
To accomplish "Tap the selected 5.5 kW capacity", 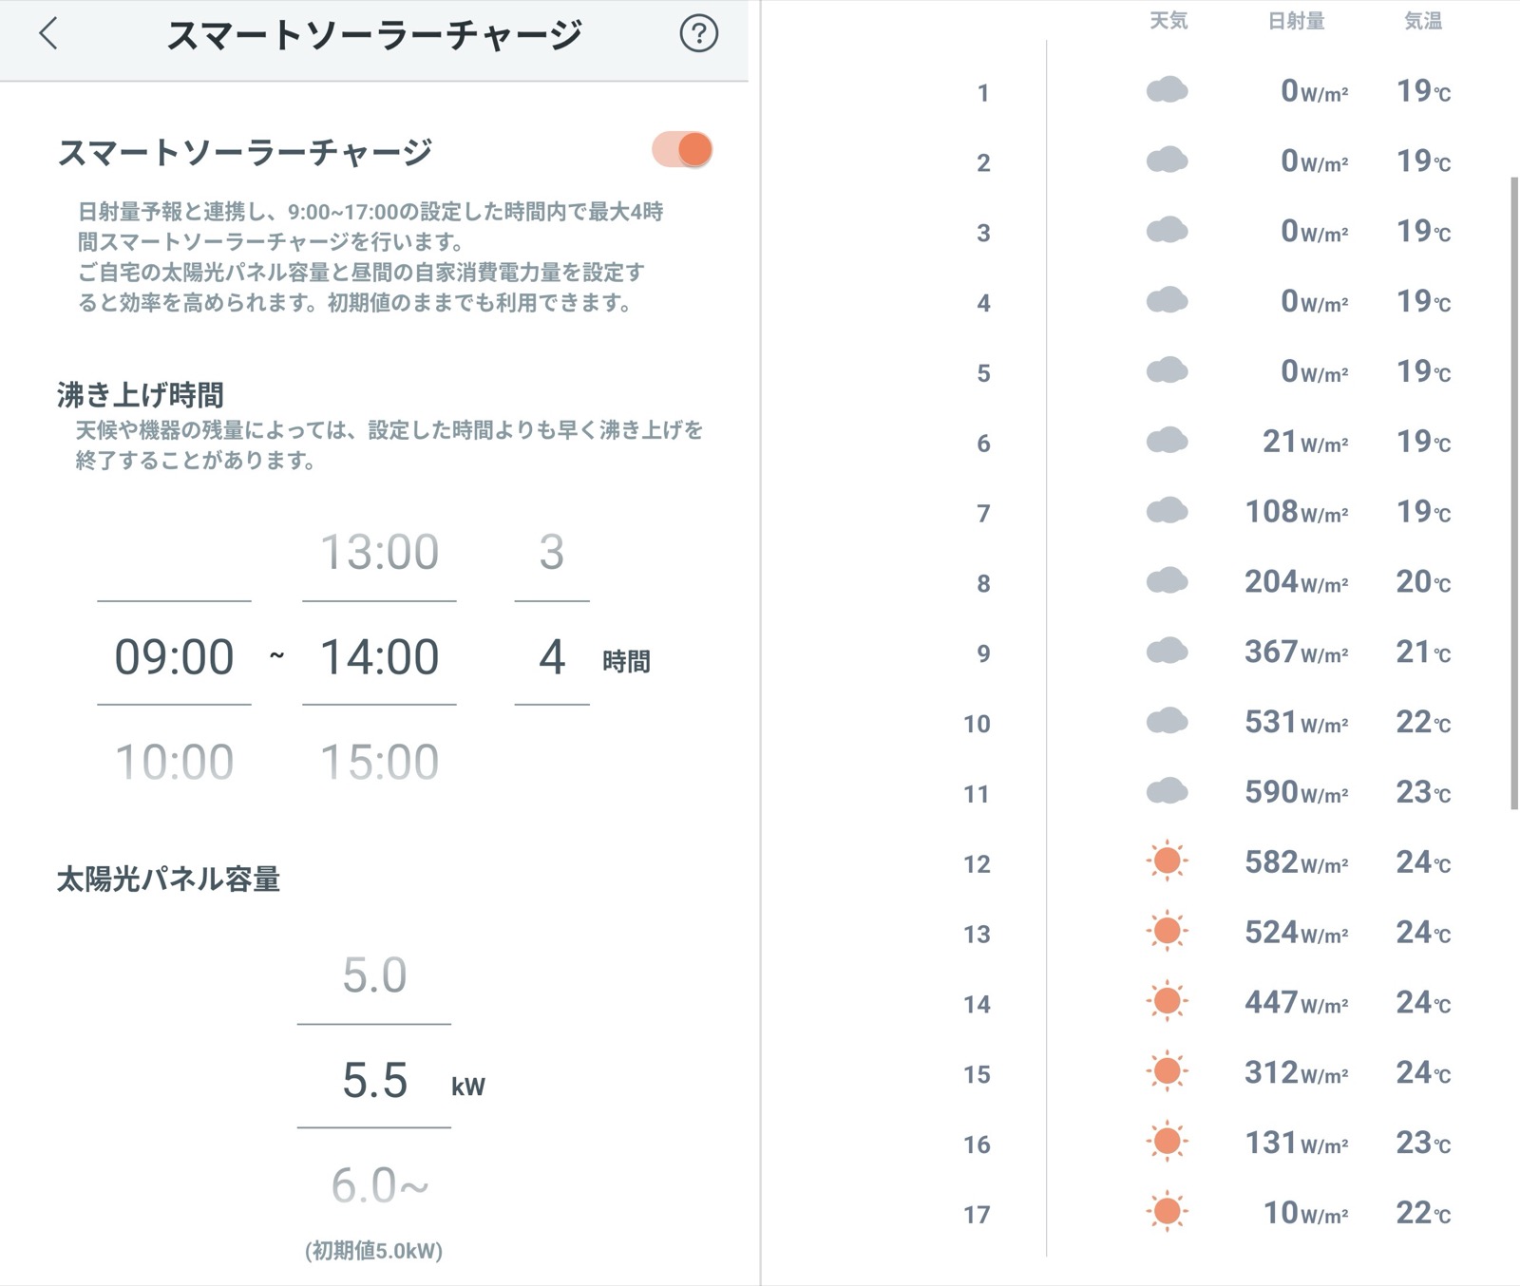I will (374, 1081).
